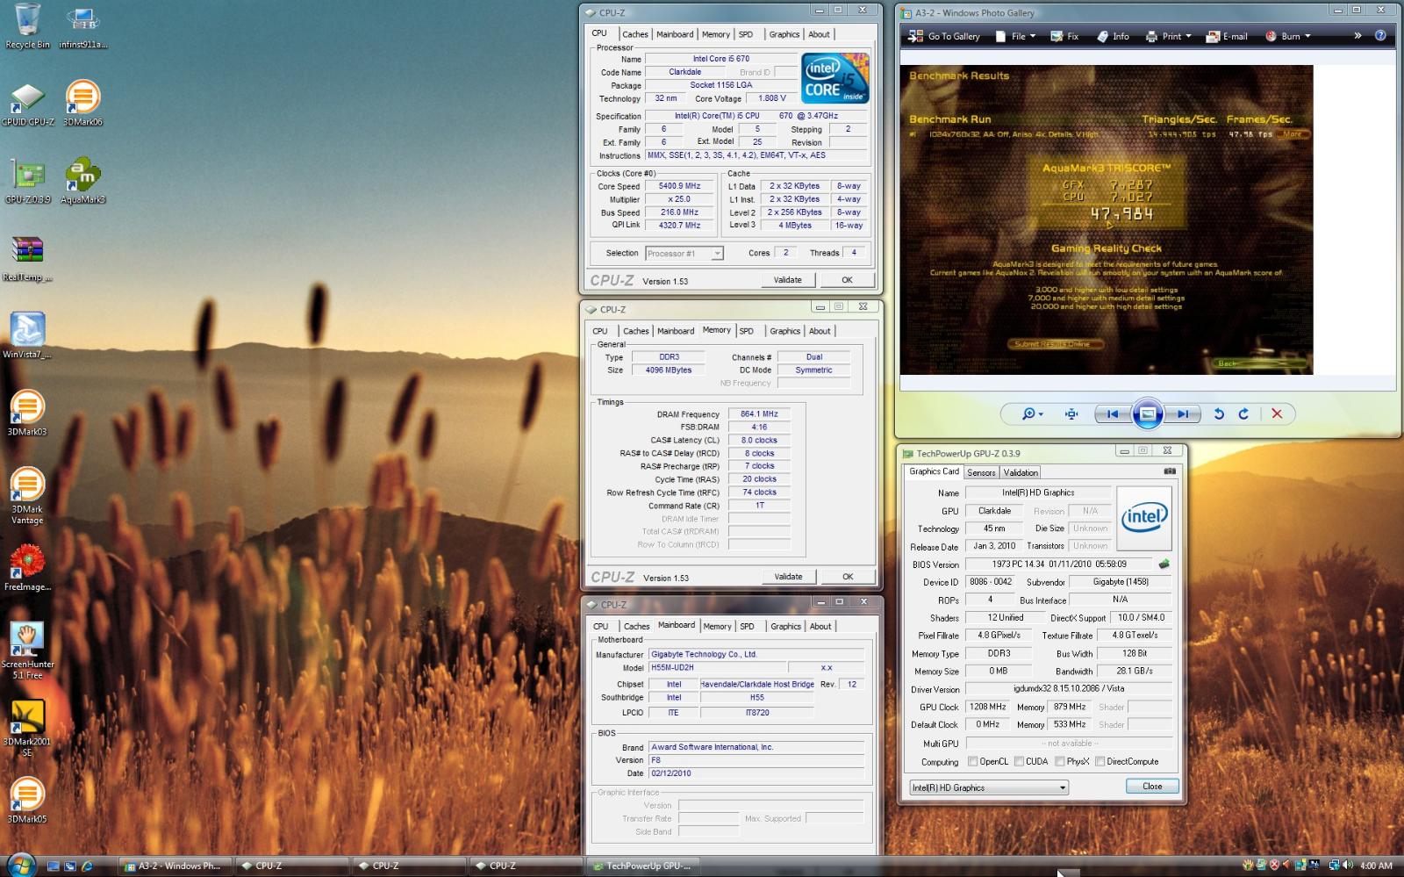The image size is (1404, 877).
Task: Launch the GPU-Z 0.3.9 desktop shortcut
Action: click(27, 181)
